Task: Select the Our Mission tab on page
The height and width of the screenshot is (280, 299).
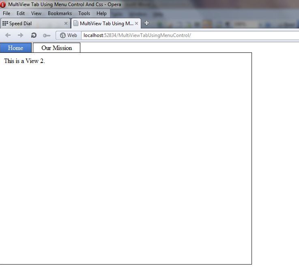Action: (57, 48)
